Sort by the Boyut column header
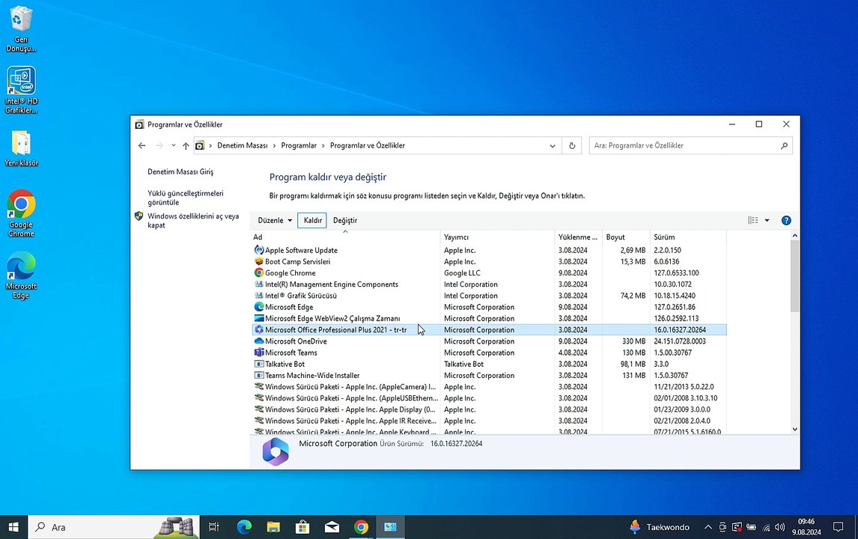The height and width of the screenshot is (539, 858). click(626, 237)
